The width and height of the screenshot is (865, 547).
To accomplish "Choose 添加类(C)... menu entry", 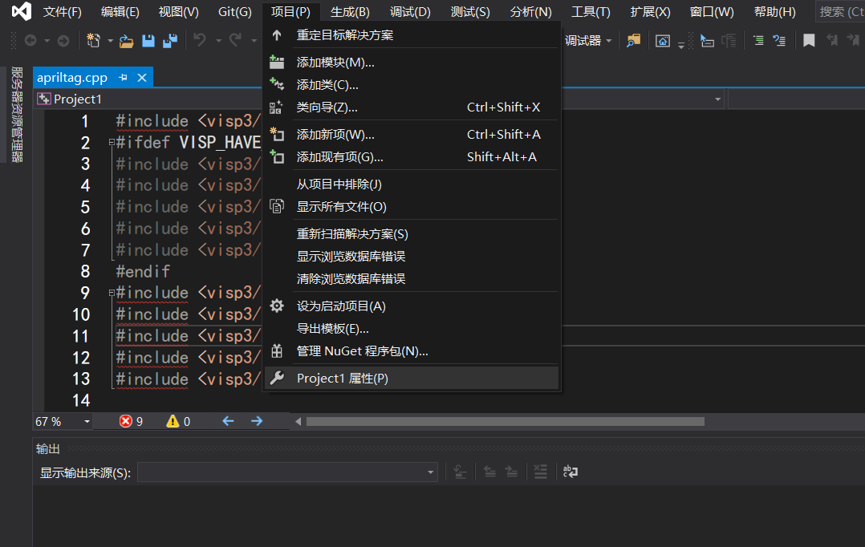I will (x=412, y=85).
